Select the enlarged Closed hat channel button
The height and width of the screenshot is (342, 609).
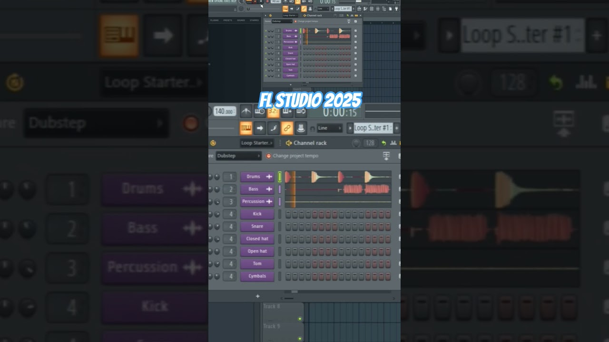(x=257, y=238)
